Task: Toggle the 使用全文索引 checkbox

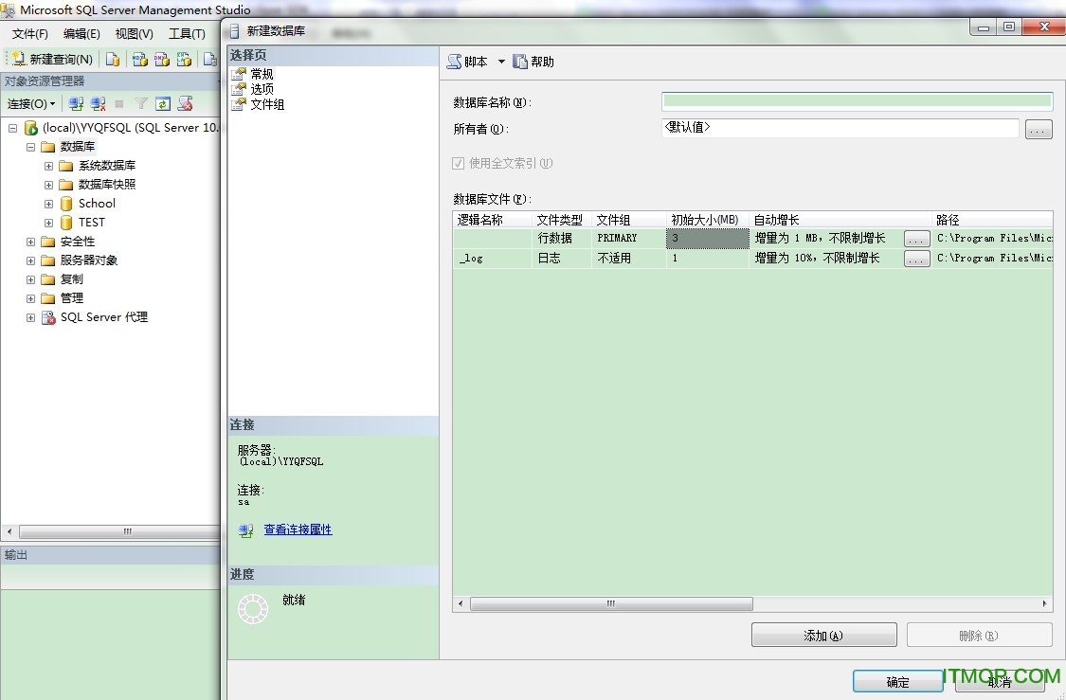Action: coord(457,163)
